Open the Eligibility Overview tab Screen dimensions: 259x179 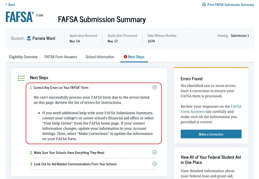click(23, 57)
